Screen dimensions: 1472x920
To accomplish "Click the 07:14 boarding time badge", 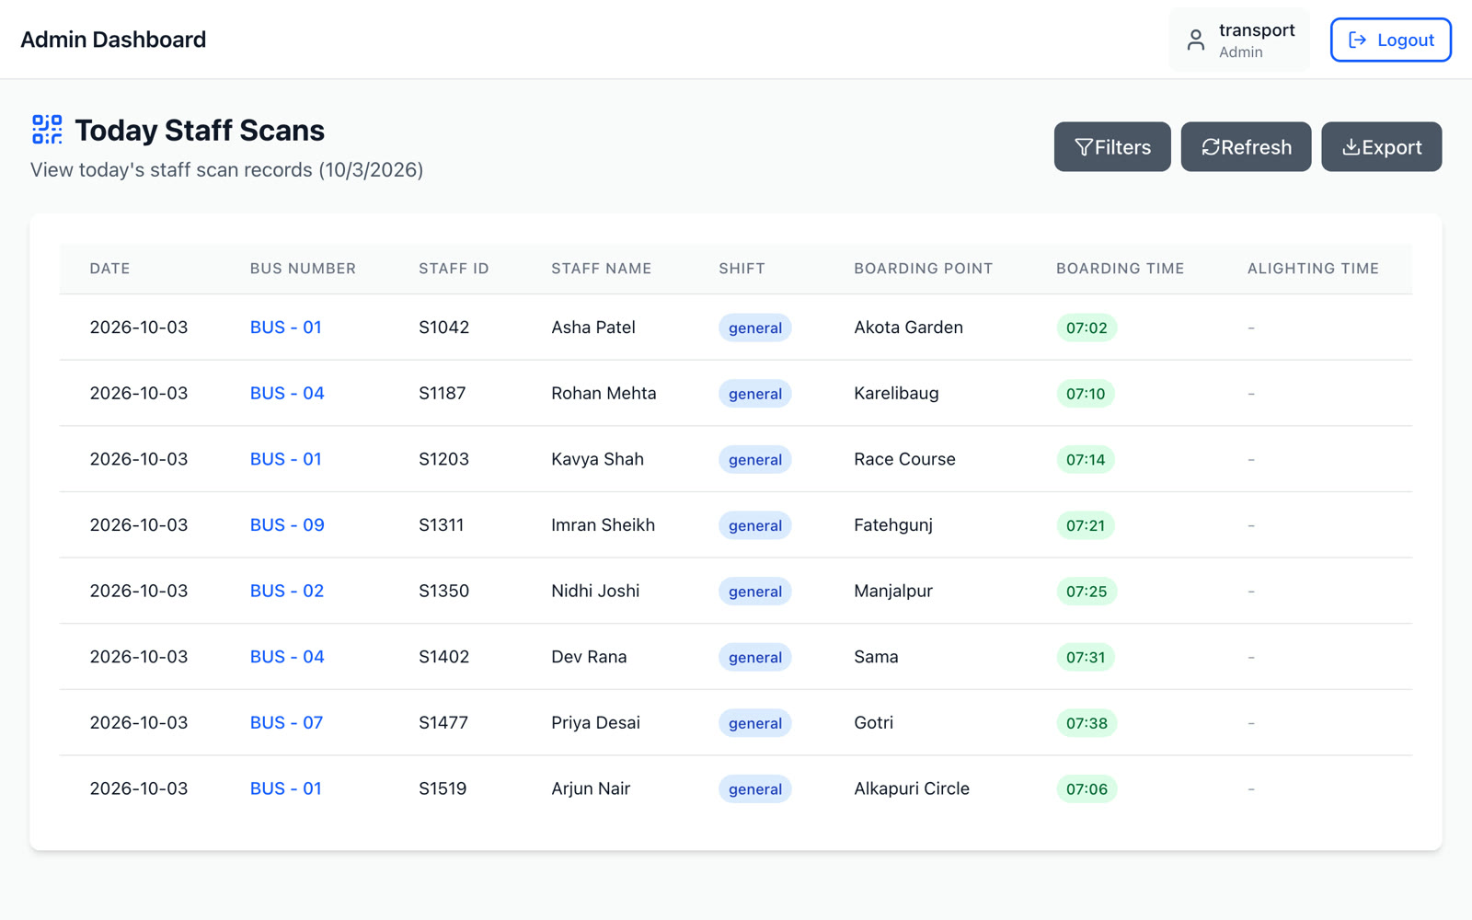I will [x=1086, y=460].
